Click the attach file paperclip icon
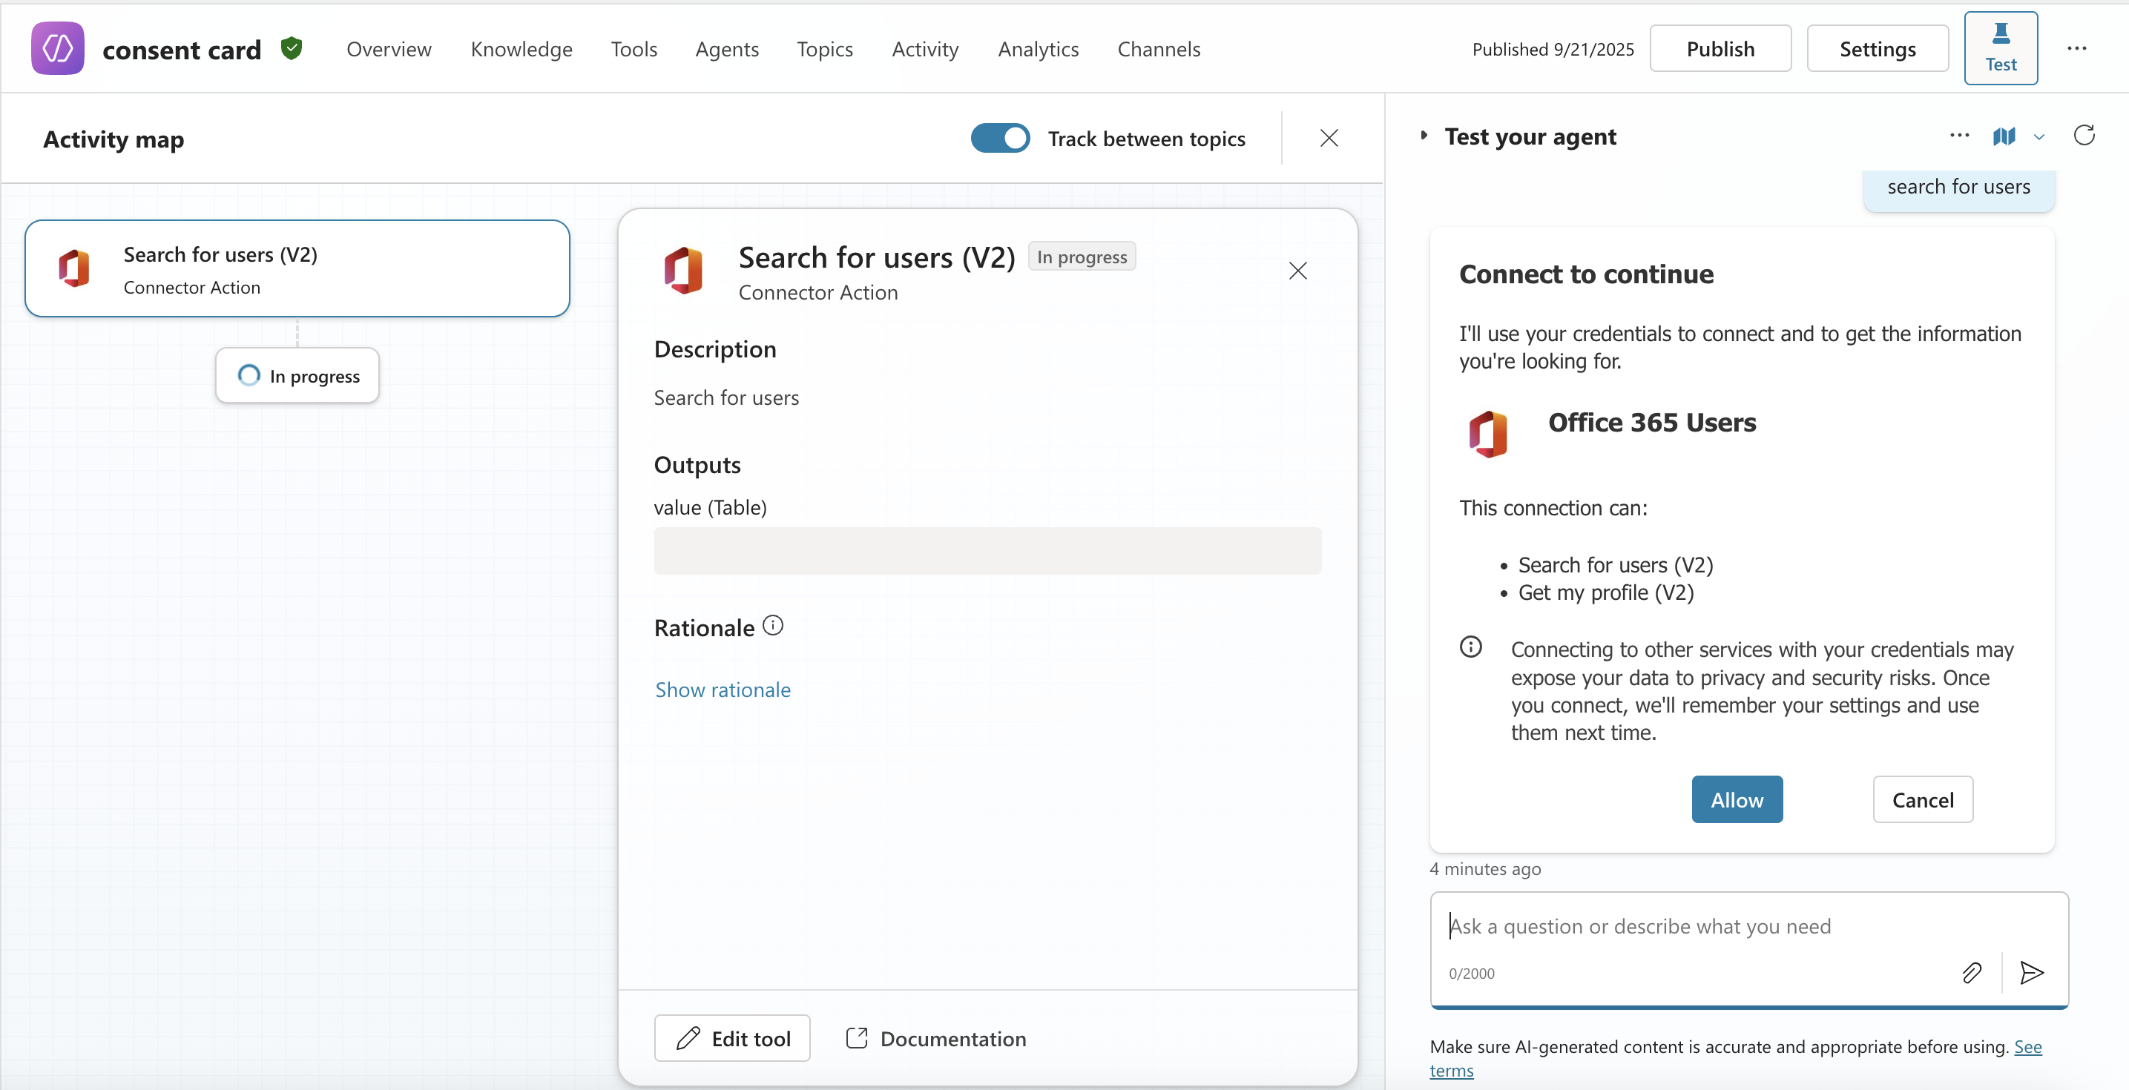The image size is (2129, 1090). pyautogui.click(x=1971, y=973)
